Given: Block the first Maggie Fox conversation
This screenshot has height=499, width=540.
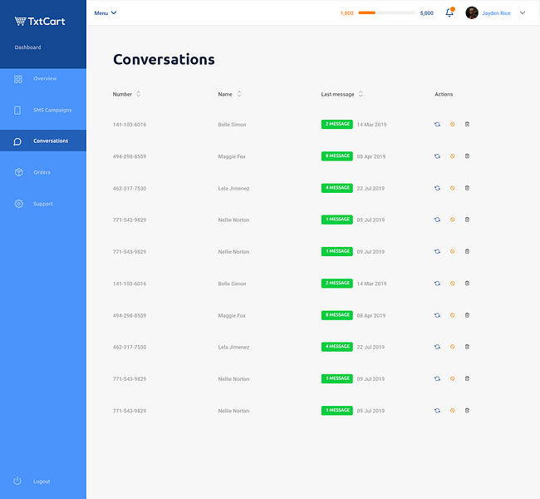Looking at the screenshot, I should [452, 156].
